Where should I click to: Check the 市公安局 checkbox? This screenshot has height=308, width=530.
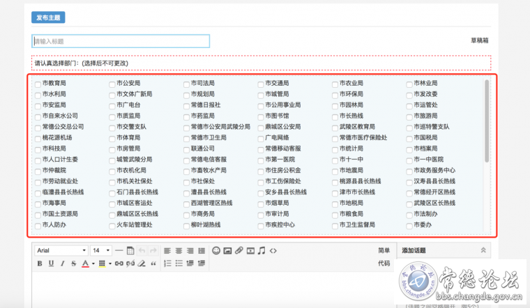(x=112, y=84)
